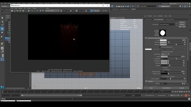
Task: Click the gamma icon in Render View
Action: point(76,11)
